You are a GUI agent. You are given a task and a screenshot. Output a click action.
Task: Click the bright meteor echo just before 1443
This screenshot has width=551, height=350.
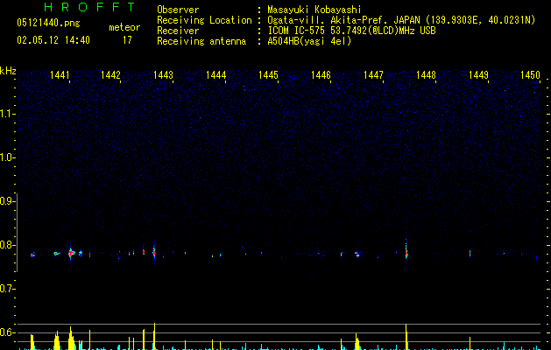pyautogui.click(x=154, y=252)
